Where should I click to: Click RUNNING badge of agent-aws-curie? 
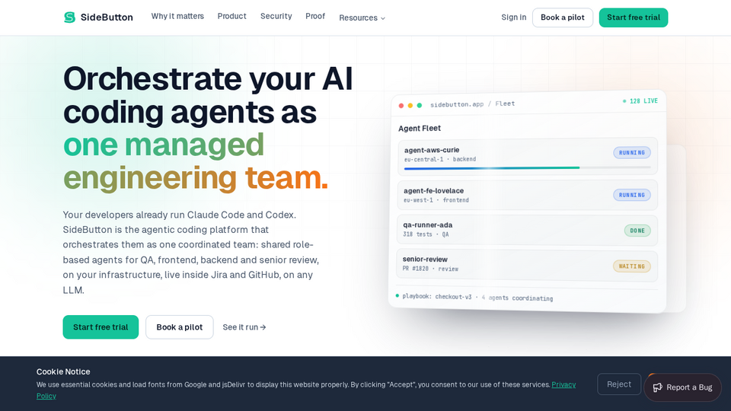pos(632,152)
